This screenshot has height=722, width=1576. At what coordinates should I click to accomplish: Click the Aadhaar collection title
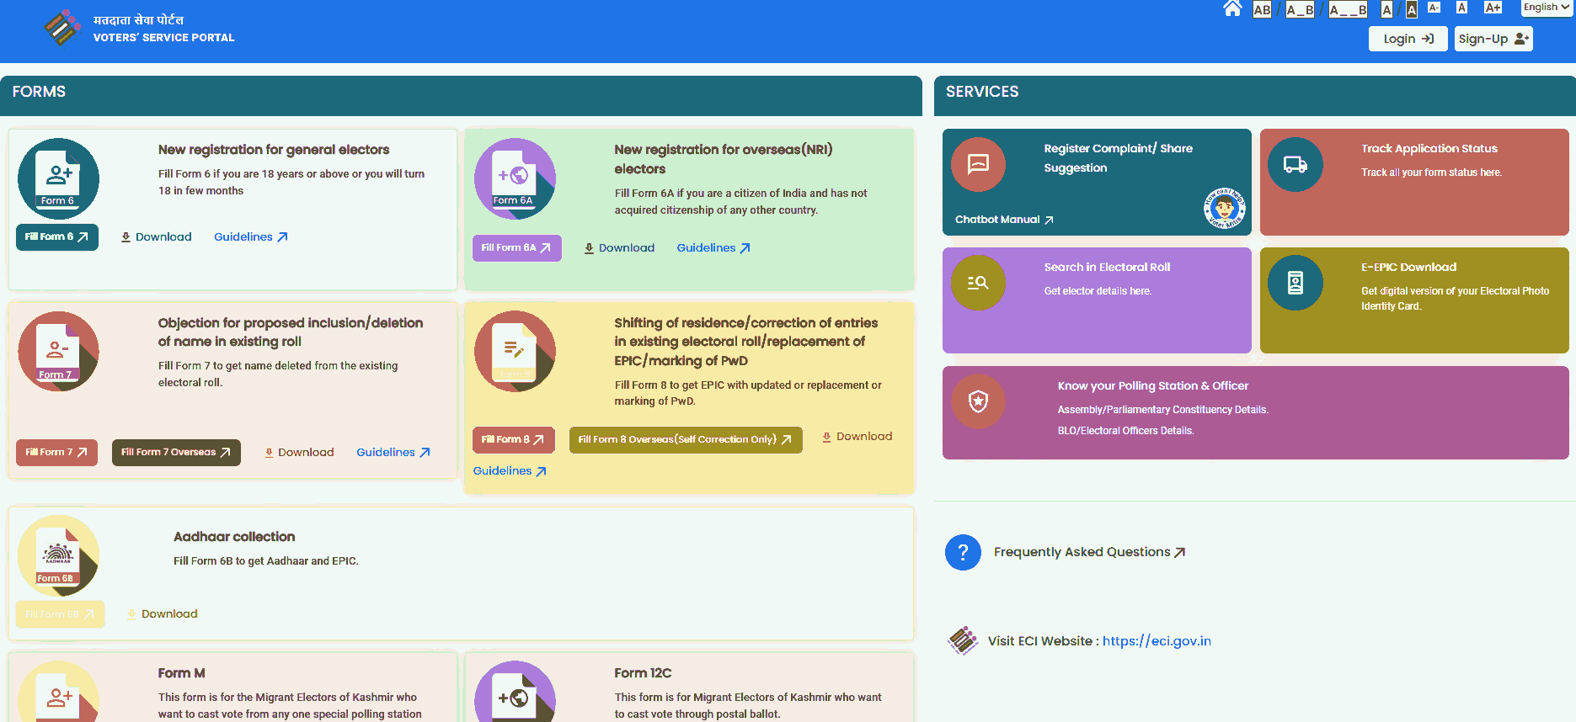click(234, 537)
